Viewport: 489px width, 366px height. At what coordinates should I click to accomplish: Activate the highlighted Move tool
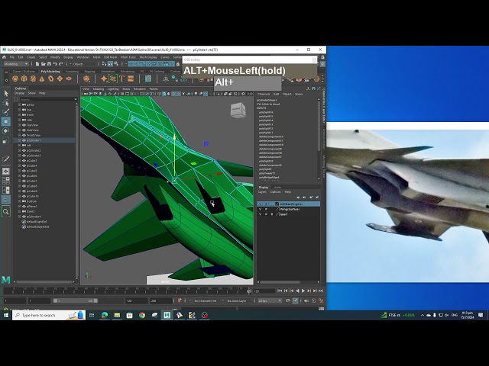pyautogui.click(x=6, y=121)
